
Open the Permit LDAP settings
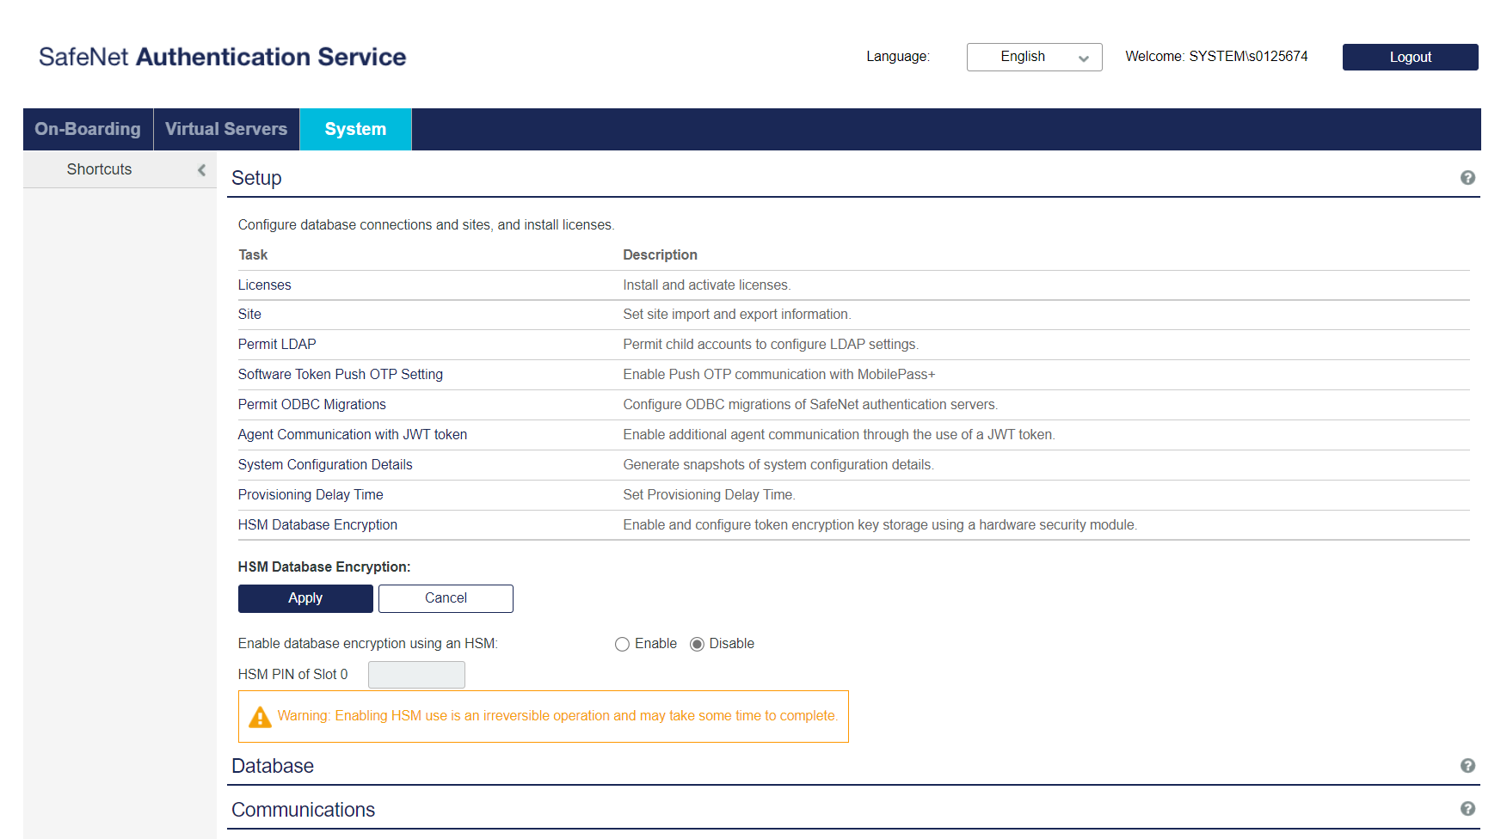point(276,344)
